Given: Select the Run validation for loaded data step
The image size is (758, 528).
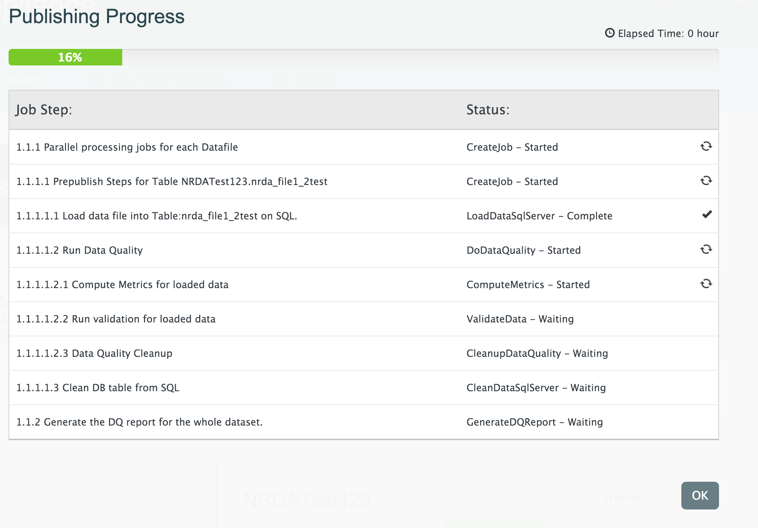Looking at the screenshot, I should [x=116, y=319].
